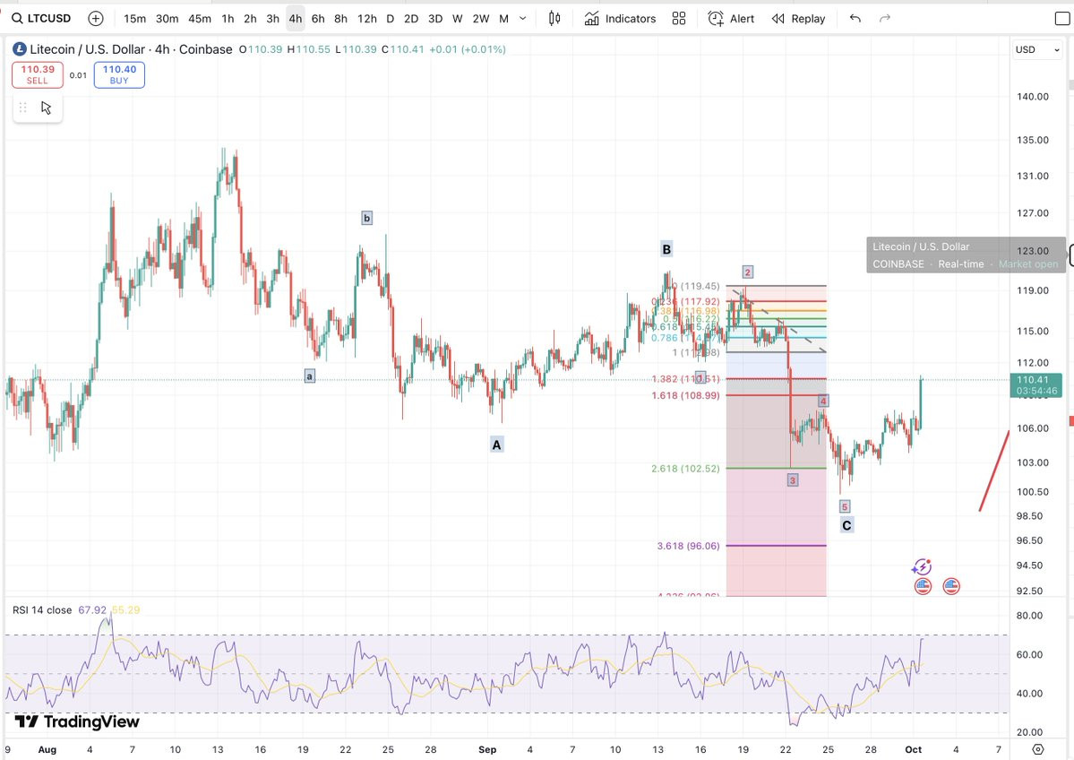Open chart settings gear on time axis
The image size is (1074, 760).
coord(1037,749)
